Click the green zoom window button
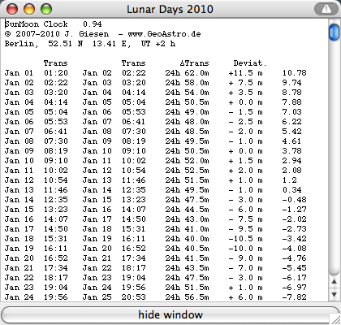This screenshot has height=325, width=341. (46, 9)
